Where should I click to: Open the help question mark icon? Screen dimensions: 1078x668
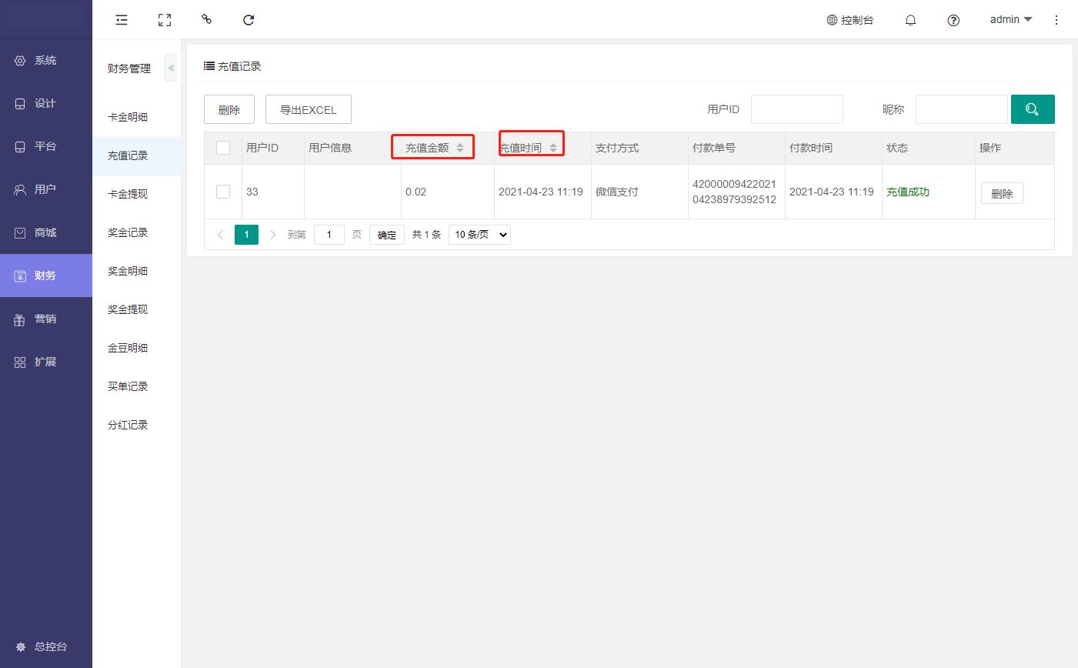coord(953,20)
